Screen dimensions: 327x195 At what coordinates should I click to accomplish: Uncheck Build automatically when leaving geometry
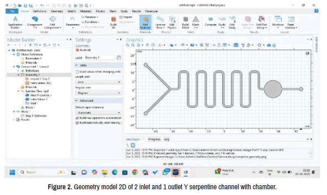pos(77,122)
